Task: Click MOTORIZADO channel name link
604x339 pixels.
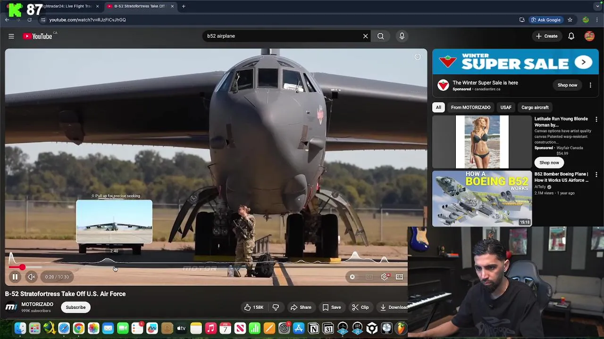Action: [x=37, y=304]
